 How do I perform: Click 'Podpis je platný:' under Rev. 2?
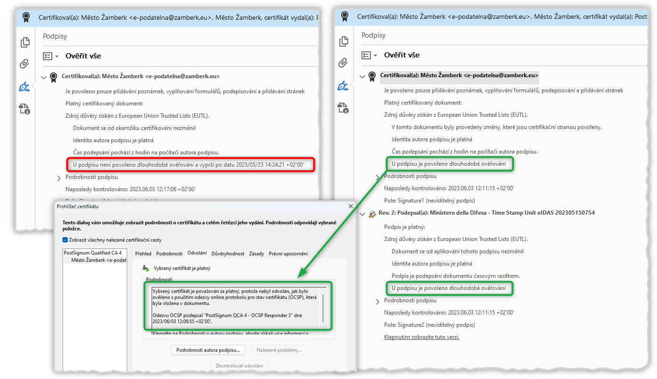coord(405,227)
